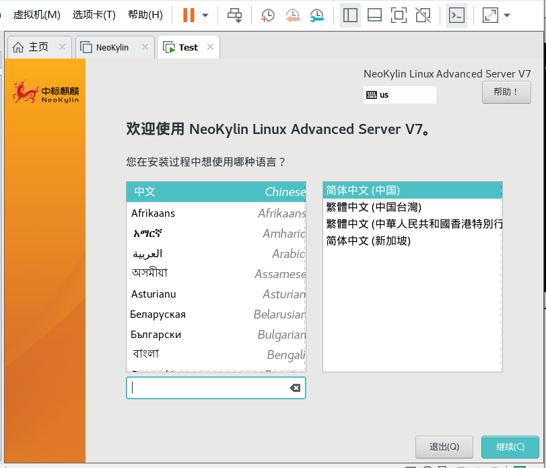Open the console view
This screenshot has width=546, height=468.
point(456,15)
